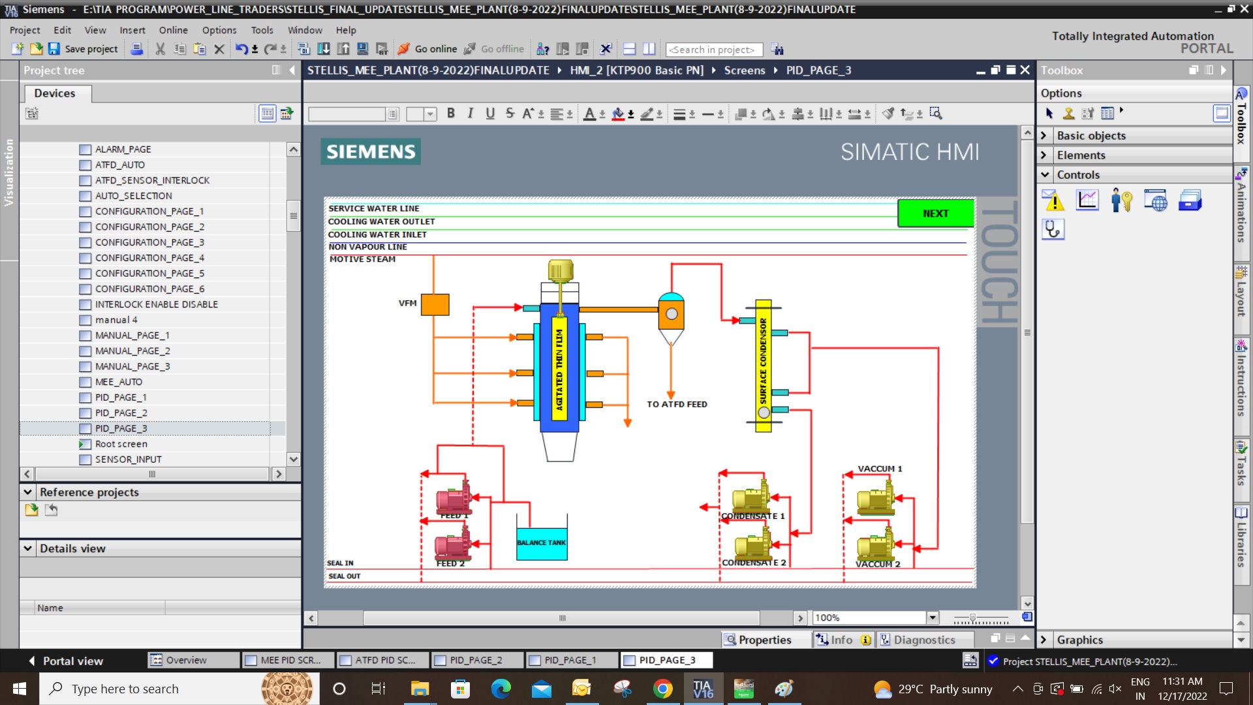Switch to the PID_PAGE_2 editor tab
The image size is (1253, 705).
click(476, 660)
